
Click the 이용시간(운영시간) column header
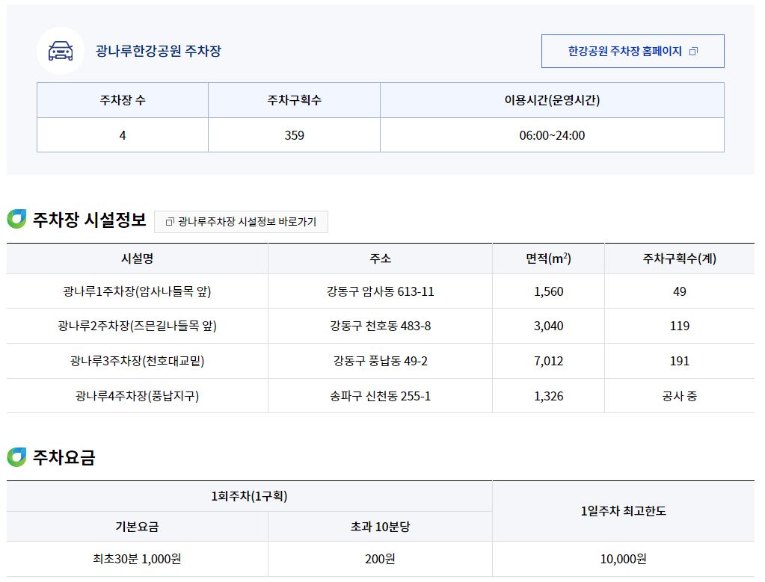pos(552,100)
